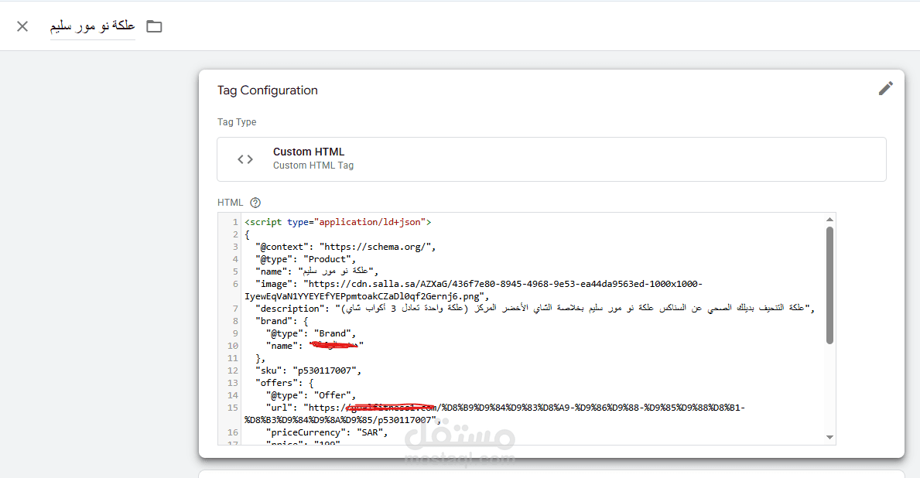Click the scroll up arrow in the HTML editor
The width and height of the screenshot is (920, 478).
point(829,220)
